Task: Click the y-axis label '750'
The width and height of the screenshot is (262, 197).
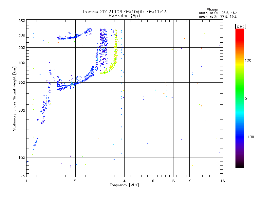Action: 22,21
